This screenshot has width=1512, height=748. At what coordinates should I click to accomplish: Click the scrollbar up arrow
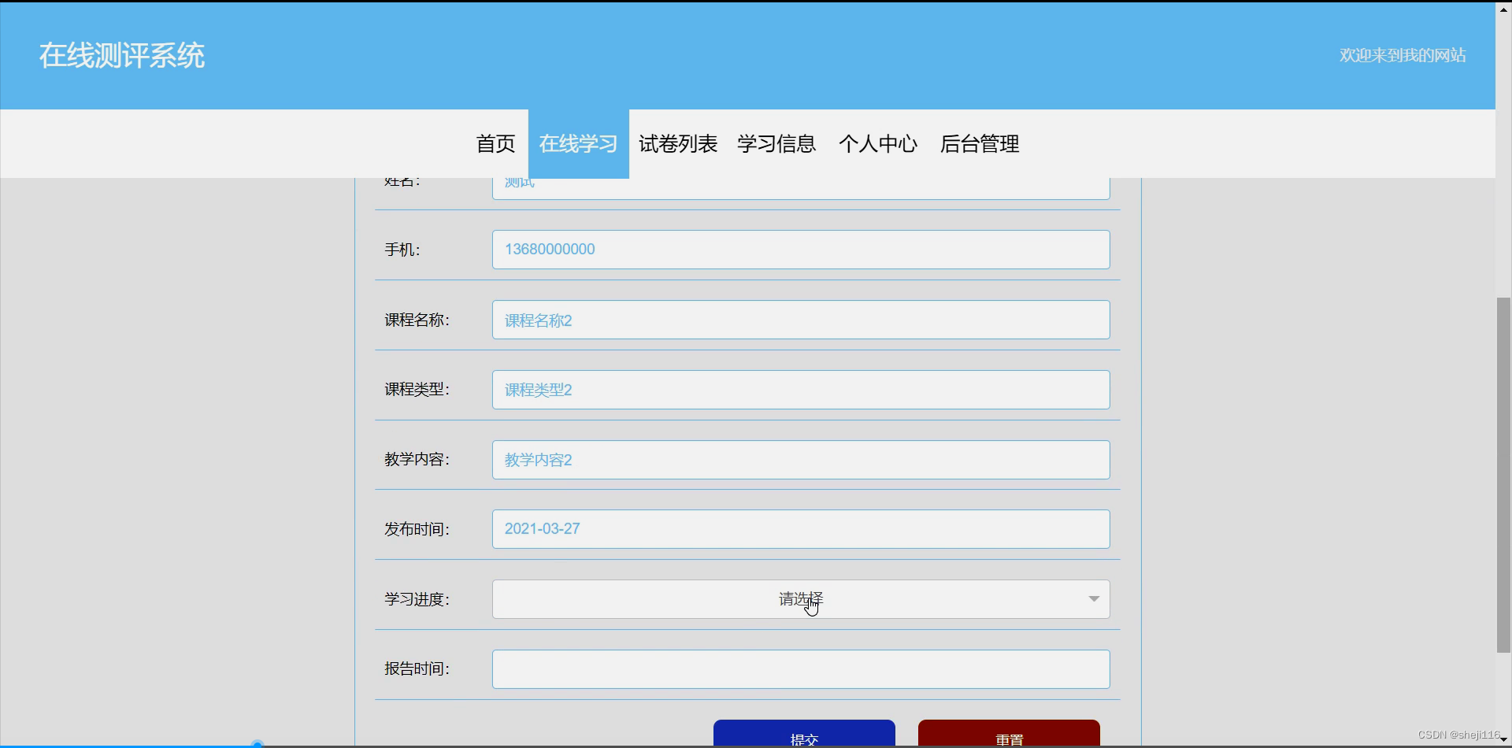[1503, 9]
